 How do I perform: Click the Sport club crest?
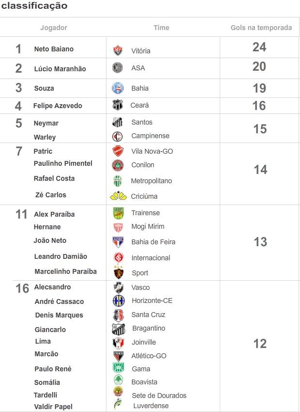119,272
